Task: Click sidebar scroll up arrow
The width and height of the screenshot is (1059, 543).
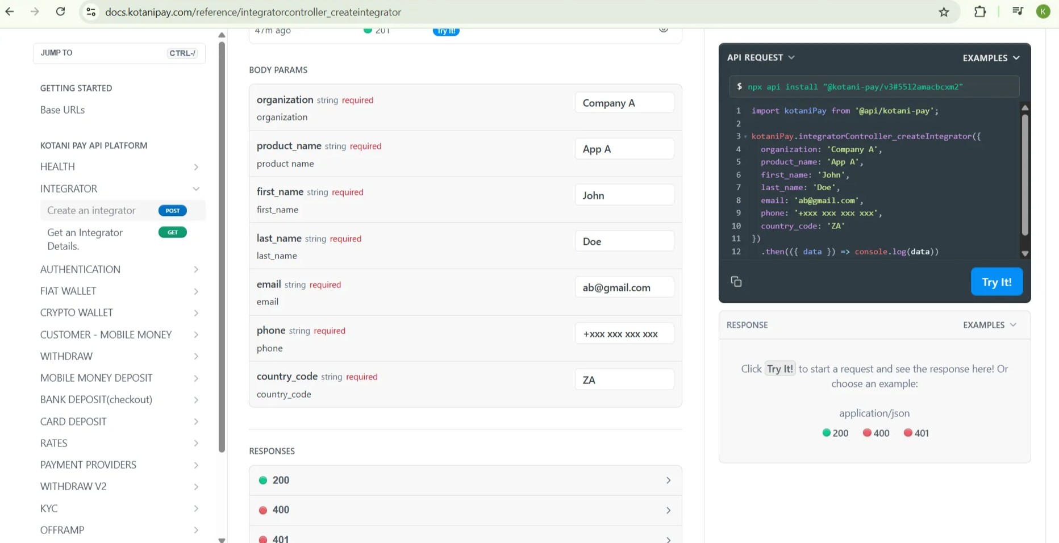Action: tap(222, 35)
